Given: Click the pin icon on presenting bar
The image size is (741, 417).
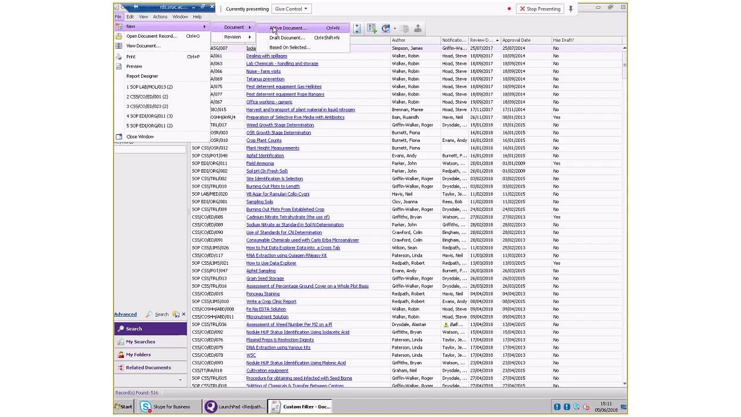Looking at the screenshot, I should point(571,9).
